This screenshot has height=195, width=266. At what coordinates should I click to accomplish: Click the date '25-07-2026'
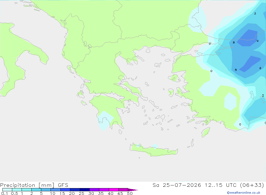click(182, 185)
